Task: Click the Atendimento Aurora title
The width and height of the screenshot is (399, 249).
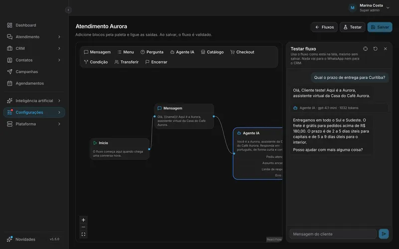Action: pyautogui.click(x=101, y=26)
